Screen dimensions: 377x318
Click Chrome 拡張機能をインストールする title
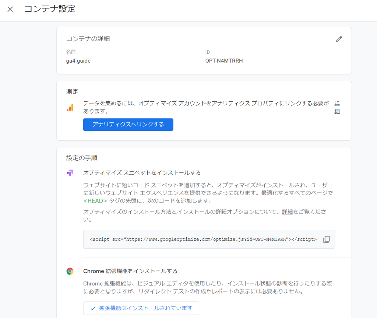pos(130,271)
